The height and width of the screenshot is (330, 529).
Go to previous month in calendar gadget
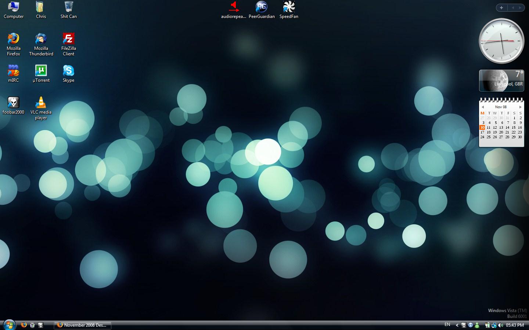click(x=483, y=107)
